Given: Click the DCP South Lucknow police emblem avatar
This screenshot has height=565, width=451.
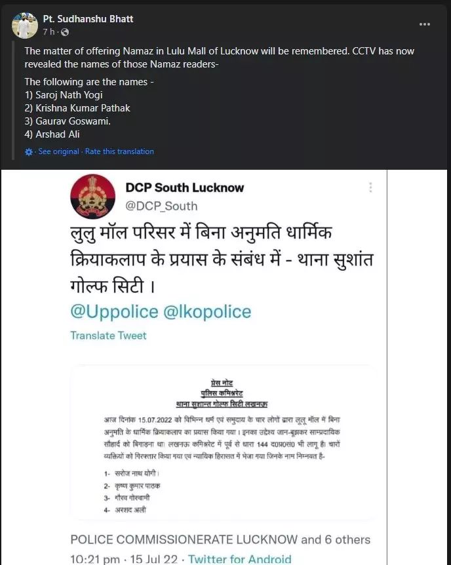Looking at the screenshot, I should tap(92, 197).
